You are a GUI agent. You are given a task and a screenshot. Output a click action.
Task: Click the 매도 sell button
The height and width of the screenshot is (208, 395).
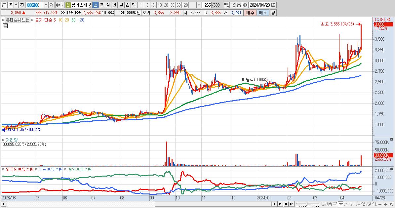[x=263, y=12]
